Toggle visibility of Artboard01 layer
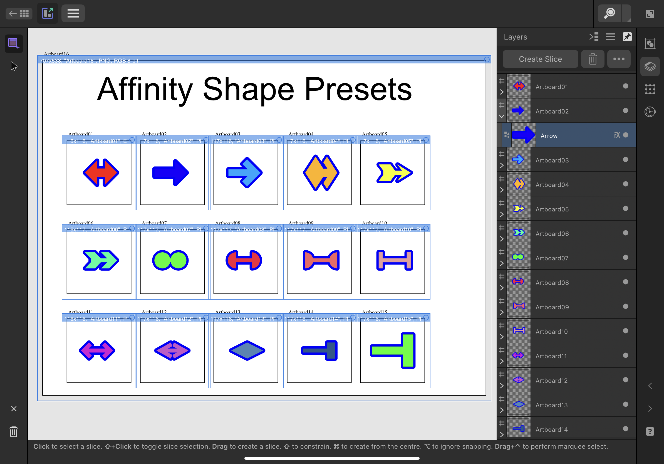Viewport: 664px width, 464px height. 625,86
